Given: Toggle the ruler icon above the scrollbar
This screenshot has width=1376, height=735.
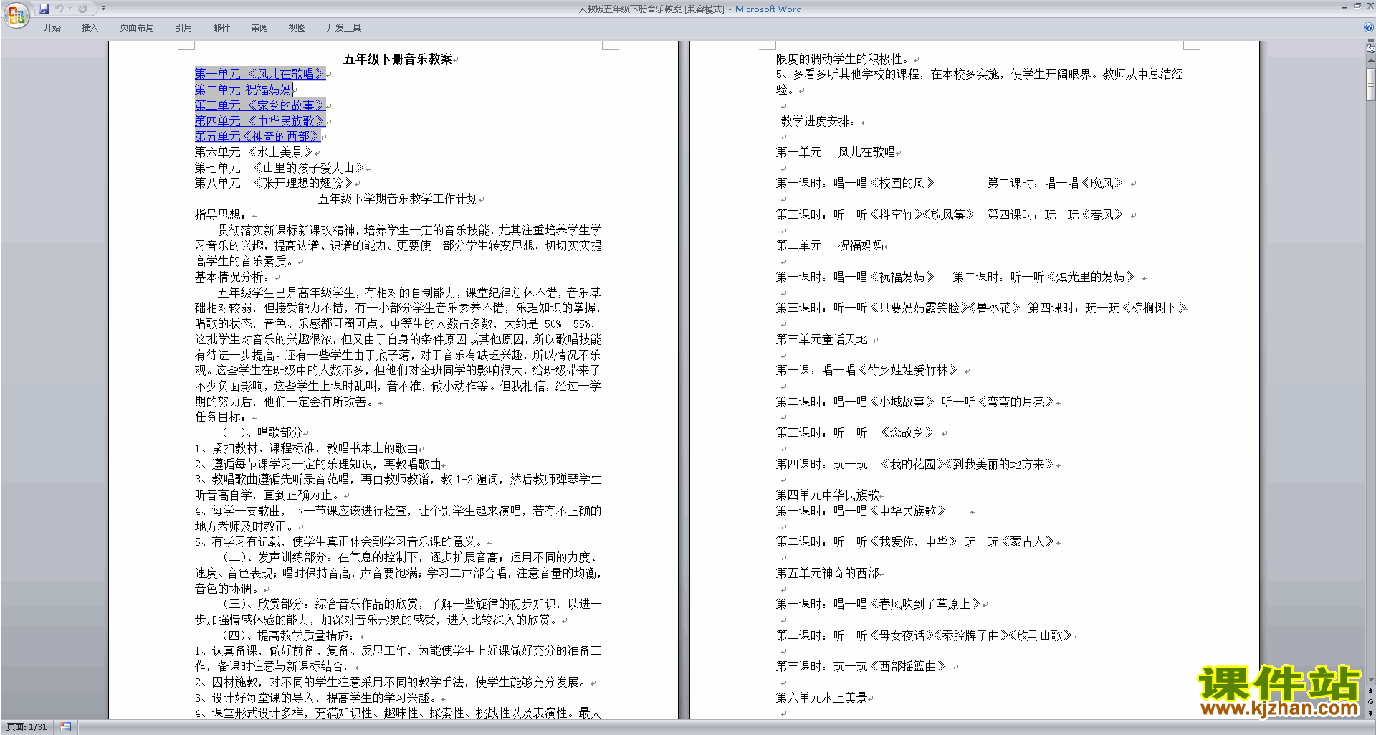Looking at the screenshot, I should [x=1371, y=49].
